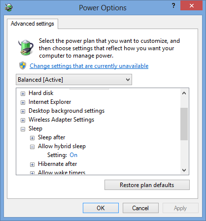Click the Power Options title bar icon

(9, 7)
